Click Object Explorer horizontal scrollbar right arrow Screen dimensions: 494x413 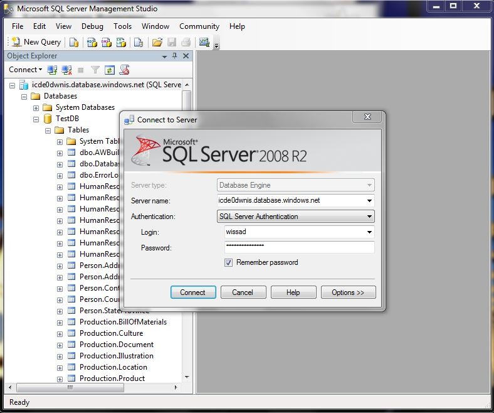pyautogui.click(x=176, y=387)
